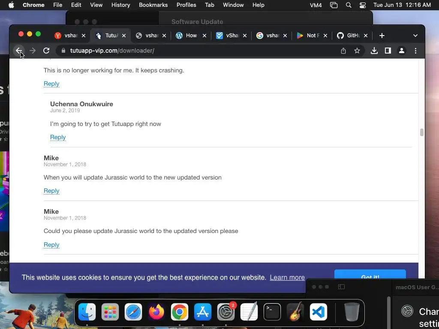Click the forward navigation arrow
439x329 pixels.
tap(33, 51)
